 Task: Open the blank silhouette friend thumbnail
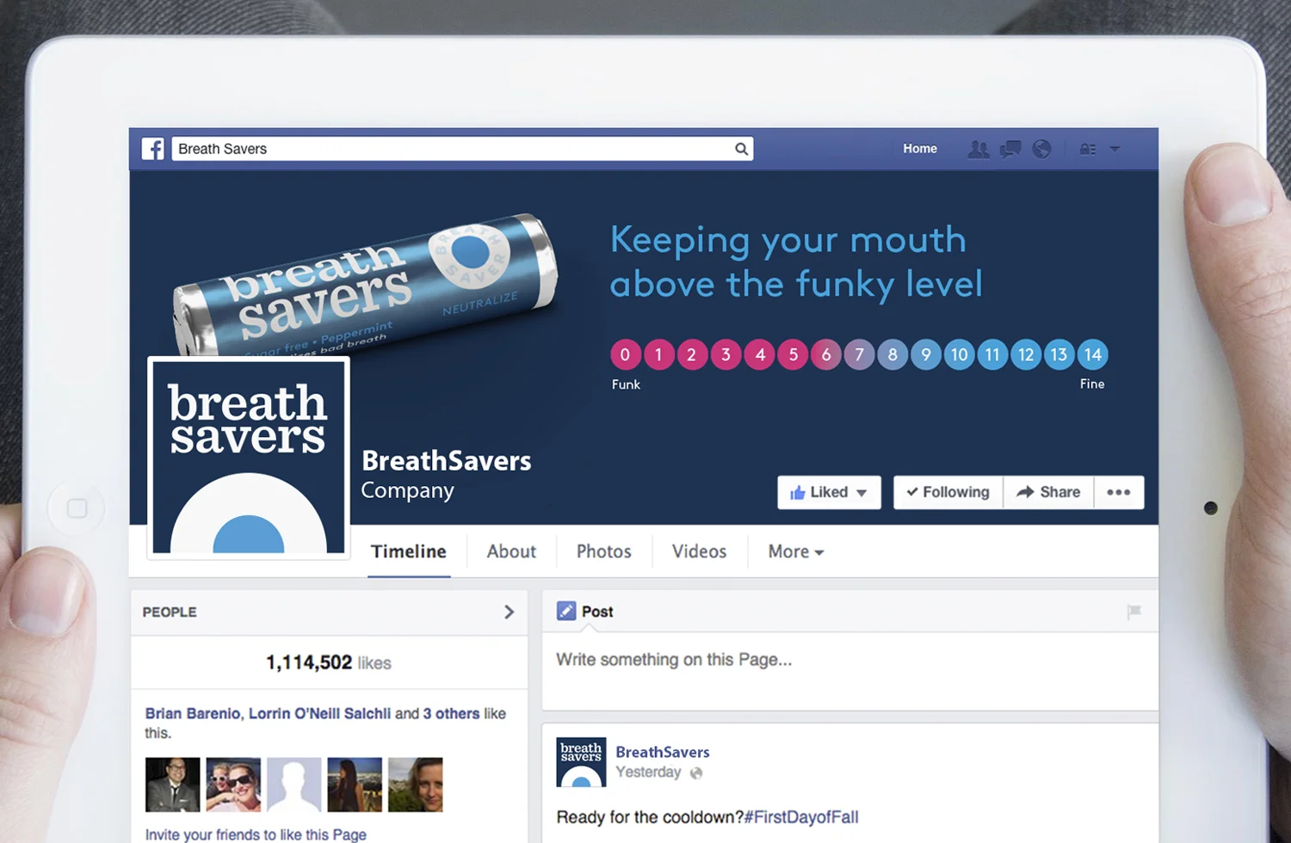pos(294,785)
